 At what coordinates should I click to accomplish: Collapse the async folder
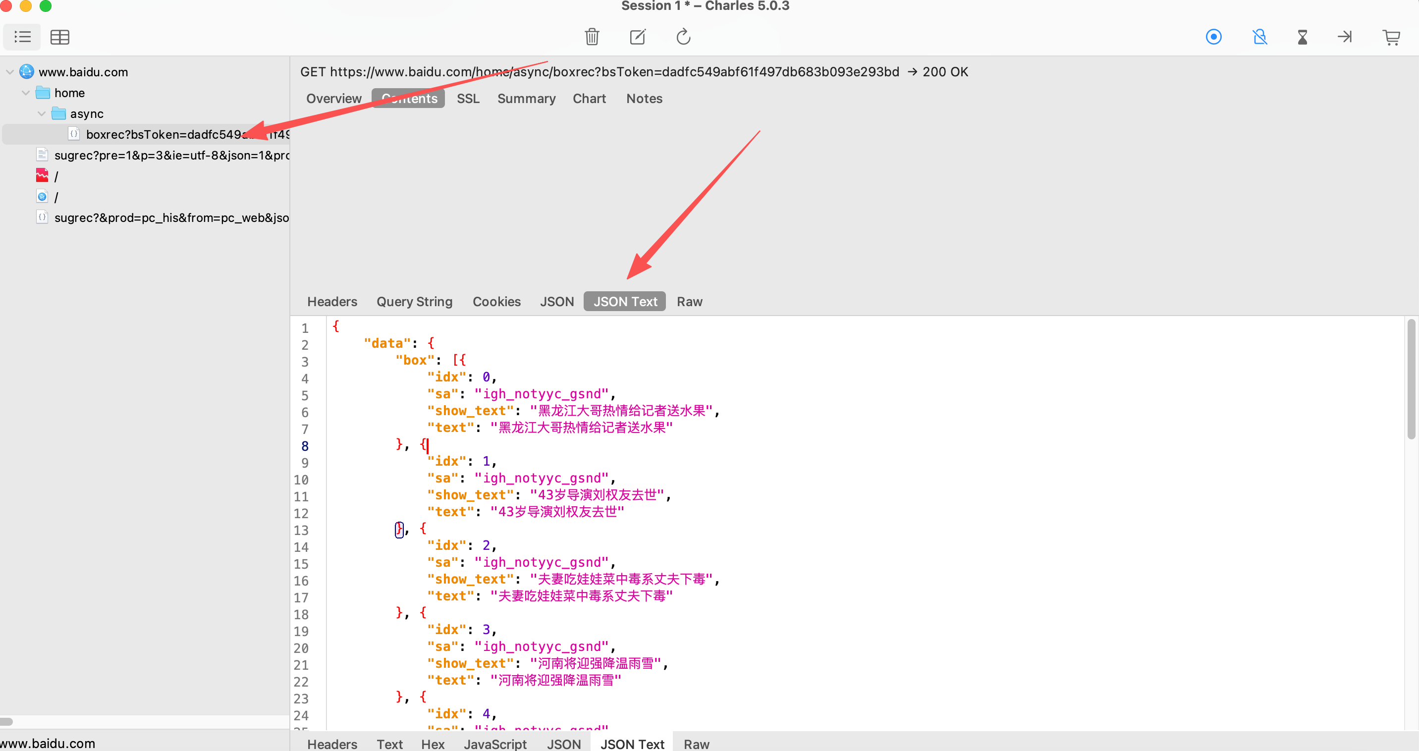click(41, 114)
